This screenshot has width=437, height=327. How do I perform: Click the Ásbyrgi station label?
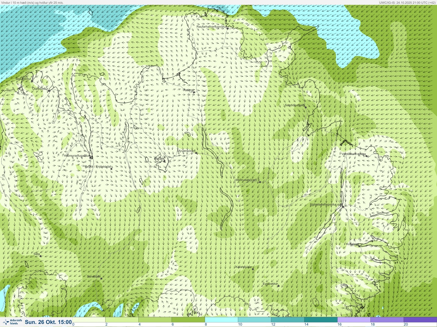tap(188, 90)
